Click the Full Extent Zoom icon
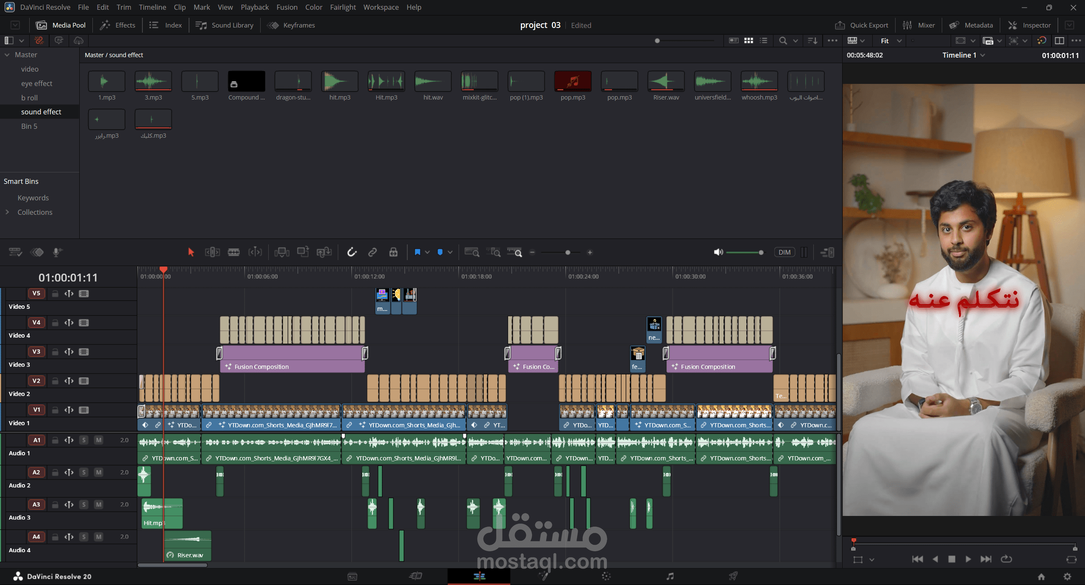 [x=472, y=252]
